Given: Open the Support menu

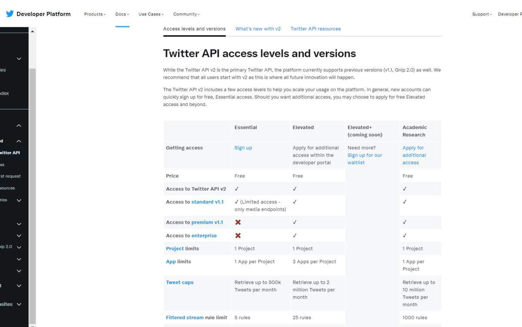Looking at the screenshot, I should coord(482,14).
